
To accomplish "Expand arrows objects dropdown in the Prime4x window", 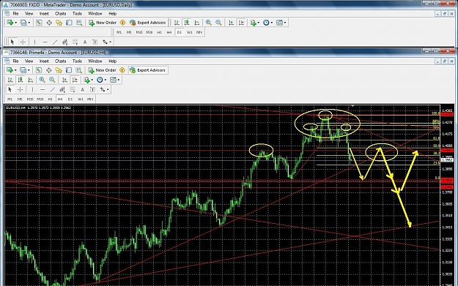I will [x=108, y=90].
